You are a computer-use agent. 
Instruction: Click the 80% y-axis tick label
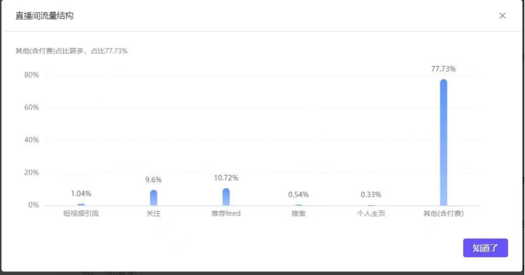(x=32, y=75)
